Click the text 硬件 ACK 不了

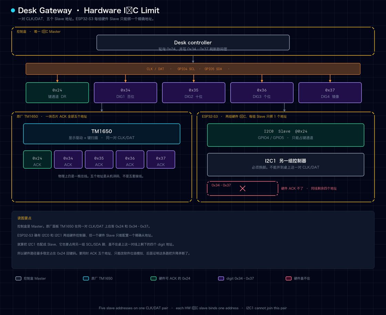tap(292, 188)
